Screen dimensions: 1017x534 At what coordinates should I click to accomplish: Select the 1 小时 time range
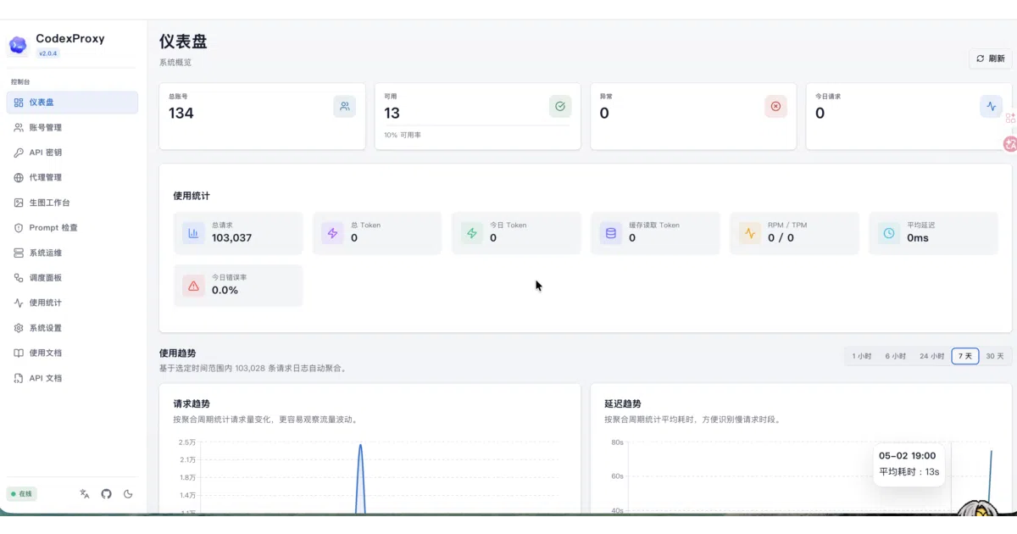click(862, 356)
